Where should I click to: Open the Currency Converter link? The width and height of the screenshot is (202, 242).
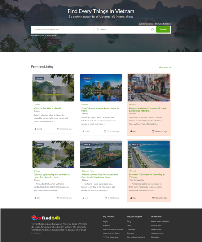pos(146,24)
